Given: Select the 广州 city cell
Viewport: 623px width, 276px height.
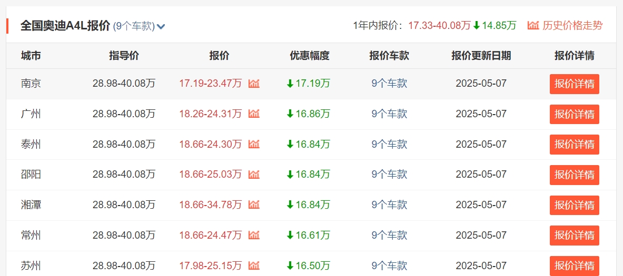Looking at the screenshot, I should coord(31,114).
